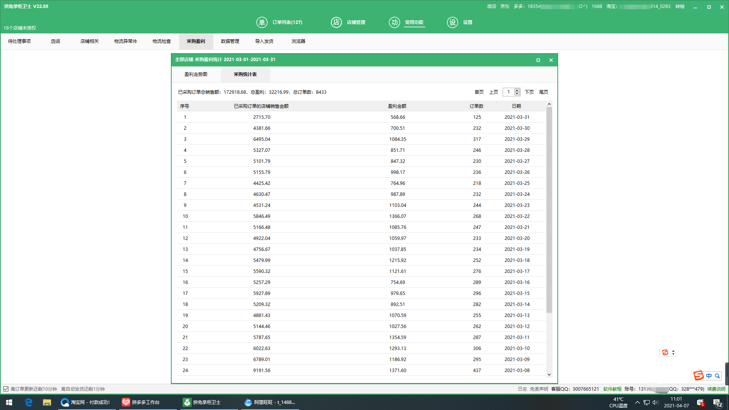Switch to 阿里旺旺 taskbar app
The width and height of the screenshot is (729, 410).
(x=270, y=402)
